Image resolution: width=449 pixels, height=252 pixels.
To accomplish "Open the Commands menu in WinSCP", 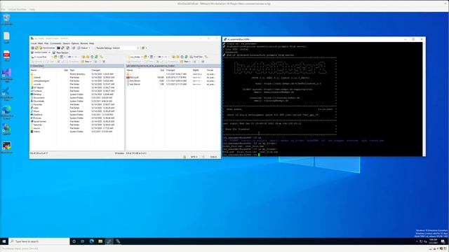I will [x=55, y=43].
